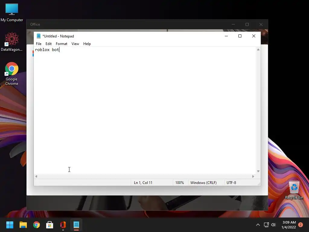
Task: Select the My Computer desktop icon
Action: click(x=12, y=12)
